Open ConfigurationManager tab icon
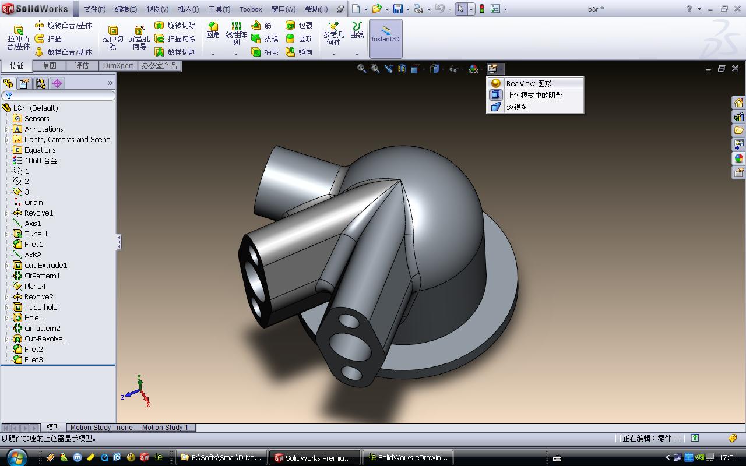Image resolution: width=746 pixels, height=466 pixels. point(41,83)
